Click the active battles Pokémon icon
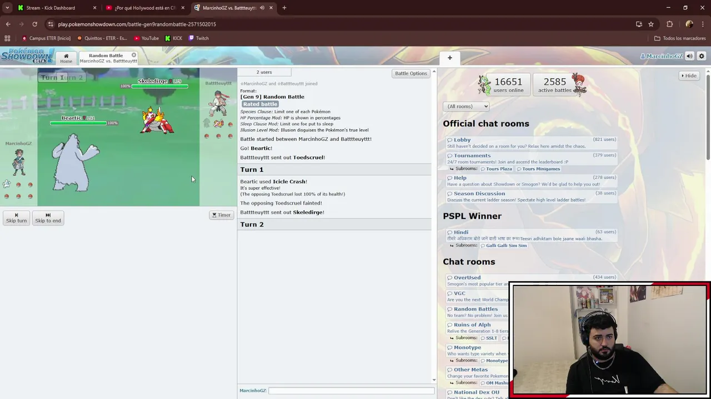711x399 pixels. pos(579,84)
